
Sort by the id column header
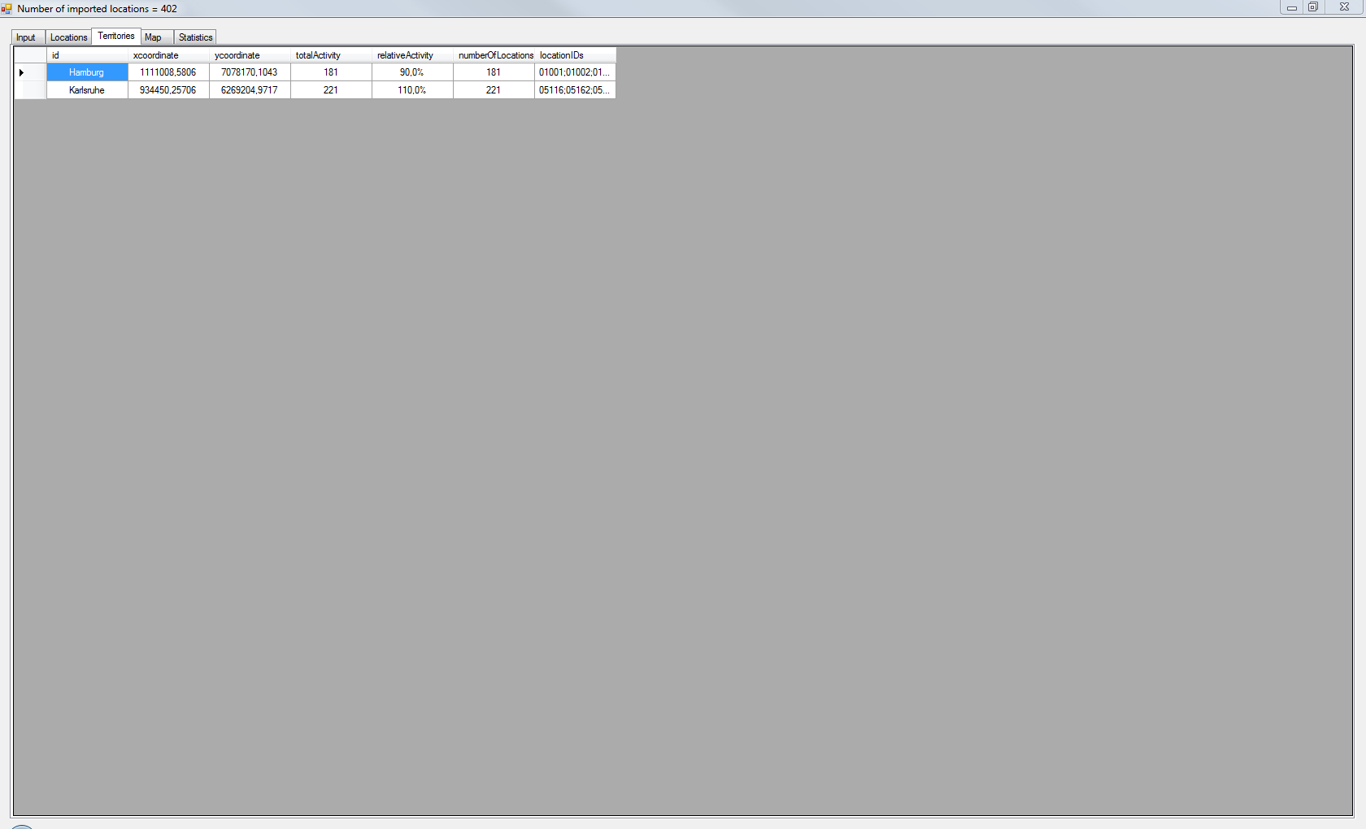[87, 55]
